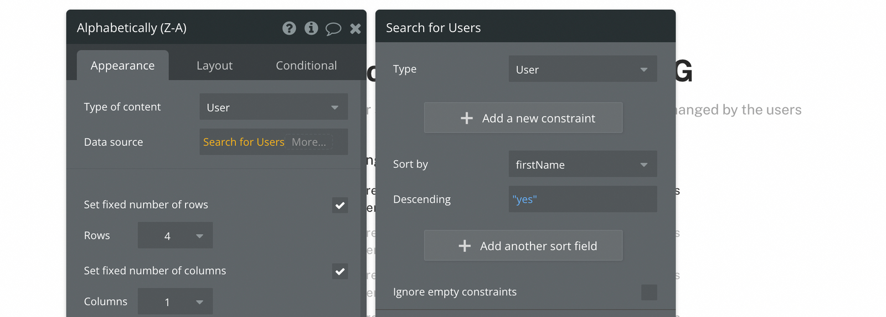Image resolution: width=886 pixels, height=317 pixels.
Task: Open the Rows count dropdown
Action: (175, 236)
